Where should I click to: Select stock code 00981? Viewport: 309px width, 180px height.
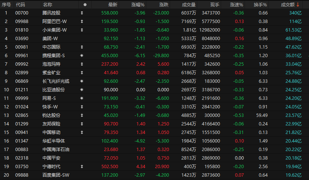(x=22, y=47)
